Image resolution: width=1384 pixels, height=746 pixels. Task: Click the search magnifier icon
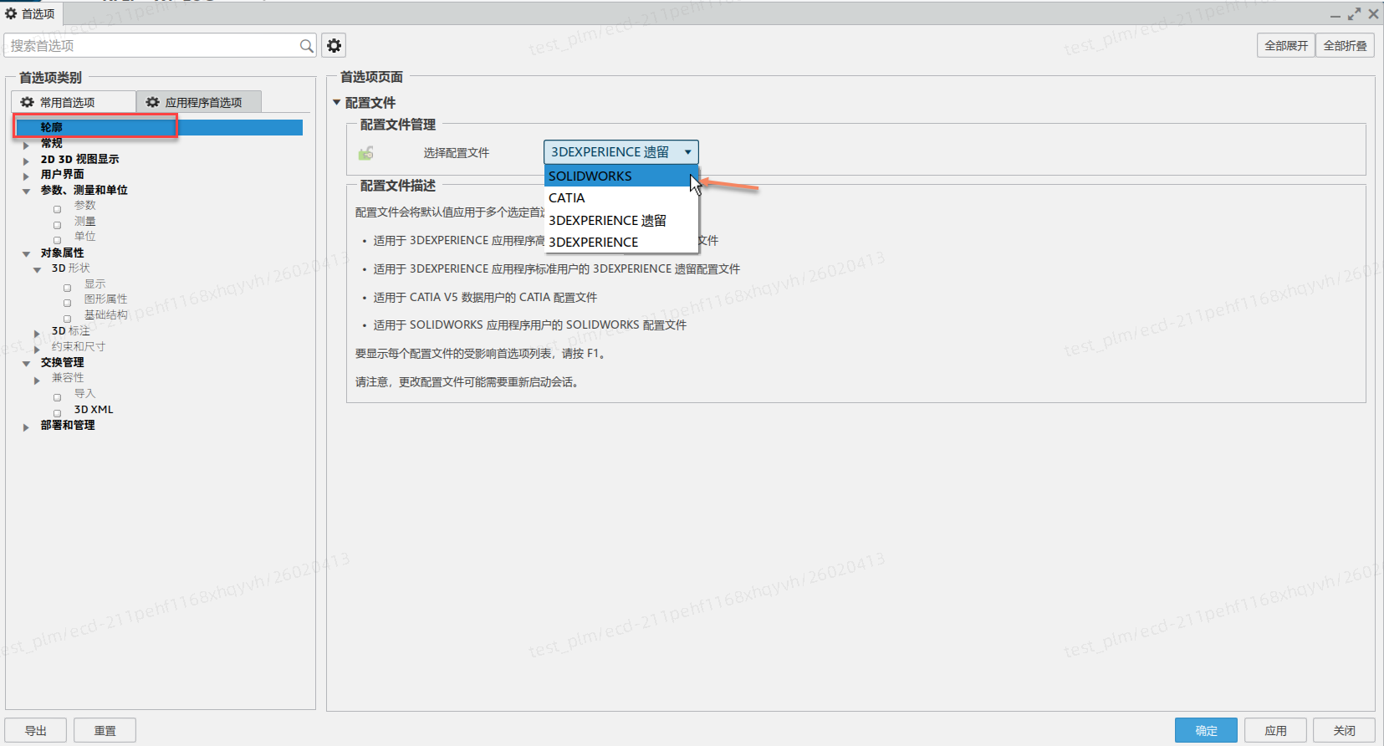[307, 46]
